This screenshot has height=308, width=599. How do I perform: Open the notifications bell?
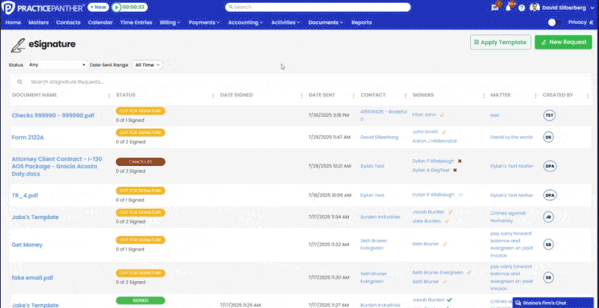(509, 7)
